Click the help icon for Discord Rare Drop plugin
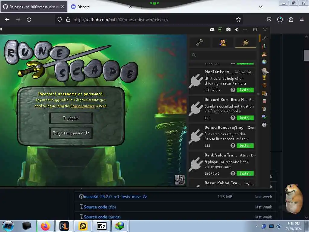 point(233,118)
